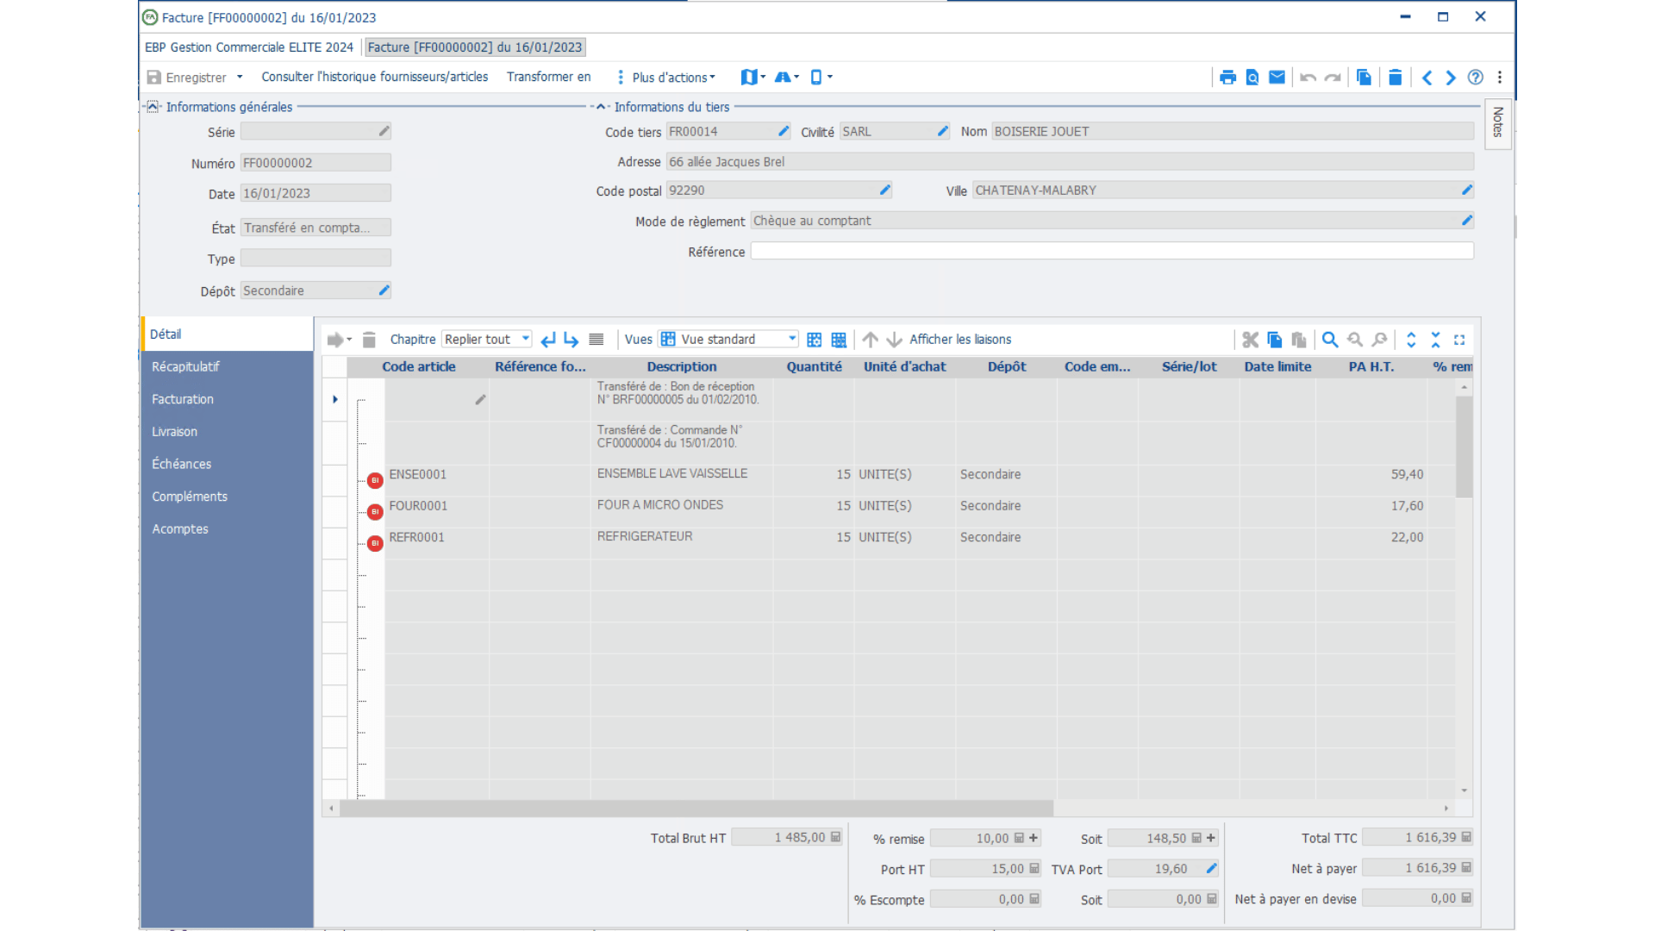
Task: Click the Print invoice icon
Action: (1227, 77)
